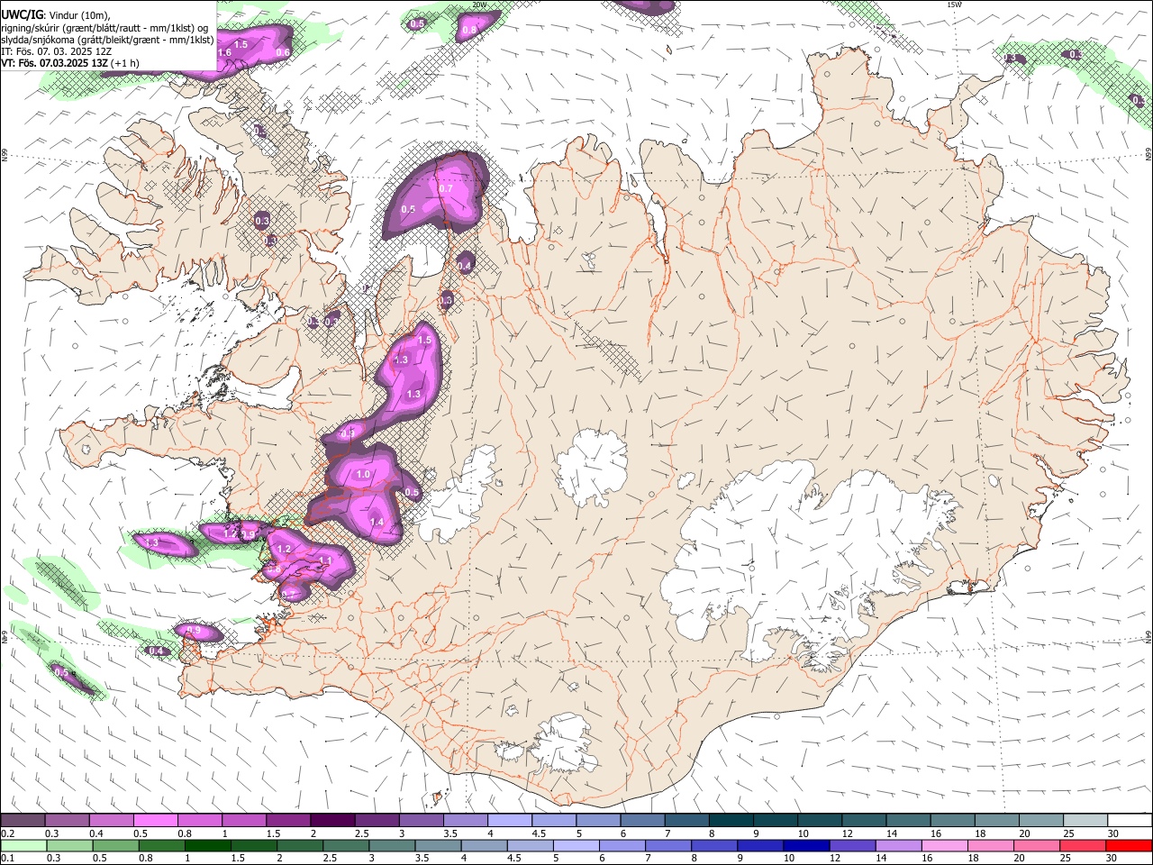Select the top-row 4 light lavender legend swatch
The width and height of the screenshot is (1153, 865).
pos(510,821)
